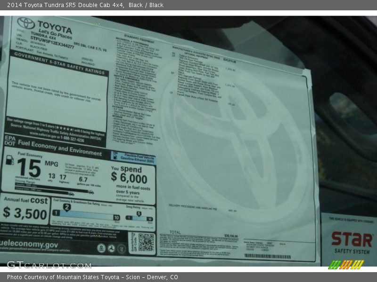Click the 'Annual fuel cost' label
377x282 pixels.
(26, 200)
